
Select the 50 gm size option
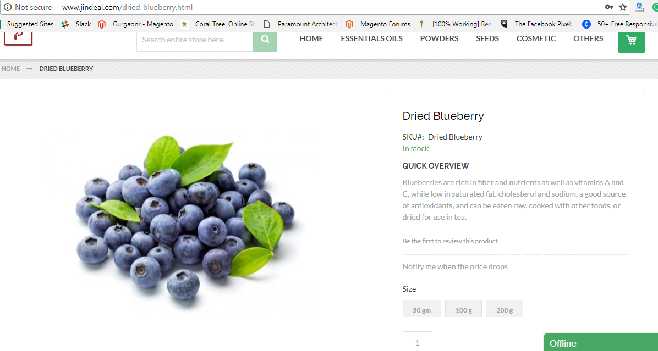point(421,309)
